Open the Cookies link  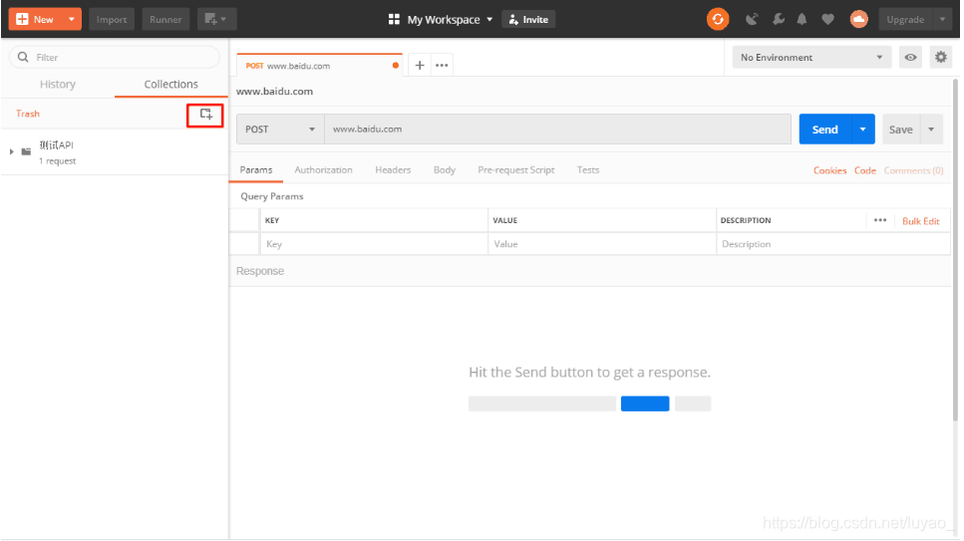click(x=830, y=171)
